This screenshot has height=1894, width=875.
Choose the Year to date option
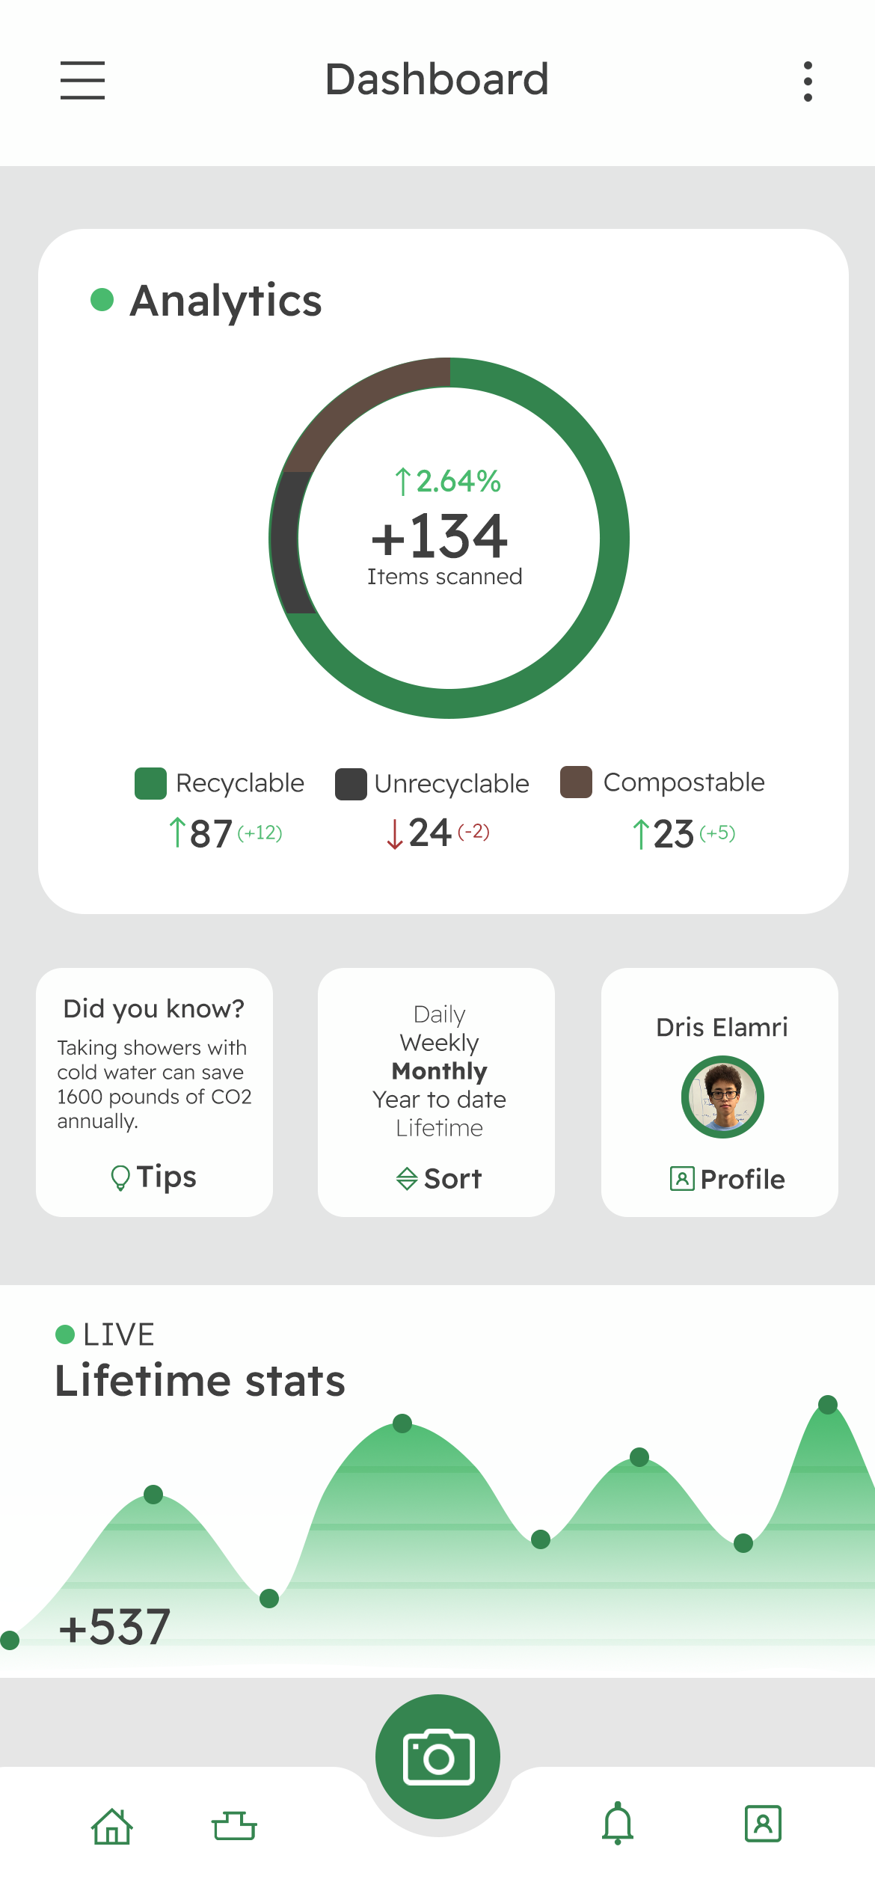coord(439,1100)
